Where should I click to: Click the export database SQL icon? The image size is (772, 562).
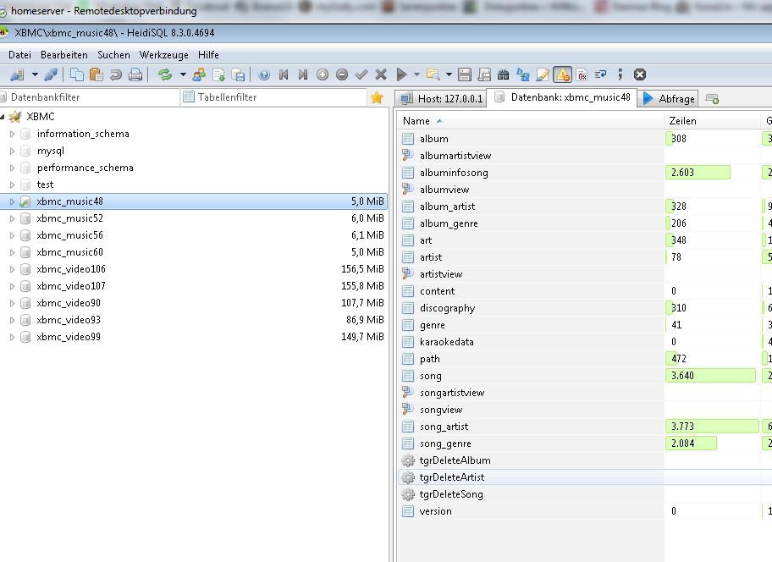218,74
